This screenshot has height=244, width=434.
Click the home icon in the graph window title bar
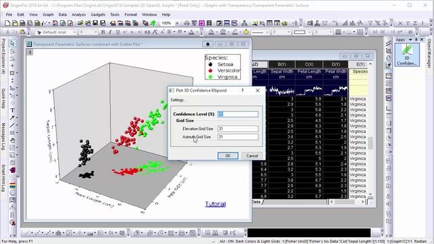[x=208, y=44]
